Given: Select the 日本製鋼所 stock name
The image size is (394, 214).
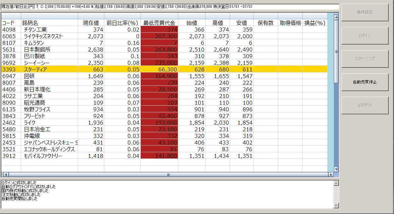Looking at the screenshot, I should tap(37, 50).
